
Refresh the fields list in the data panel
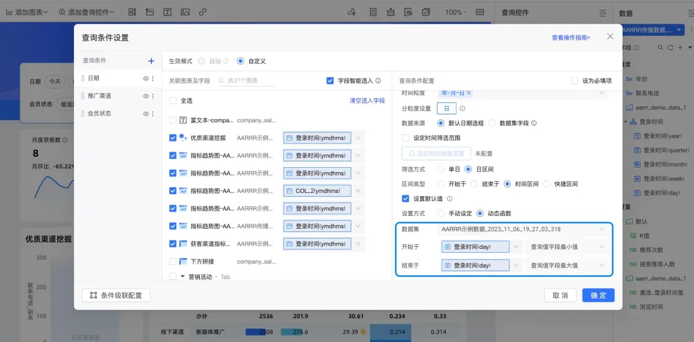point(670,48)
